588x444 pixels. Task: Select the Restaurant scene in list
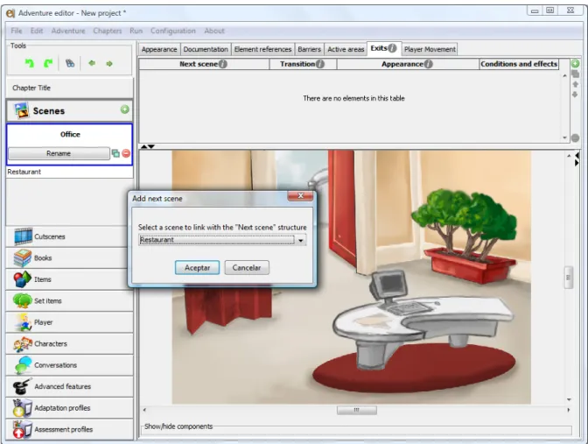point(69,172)
